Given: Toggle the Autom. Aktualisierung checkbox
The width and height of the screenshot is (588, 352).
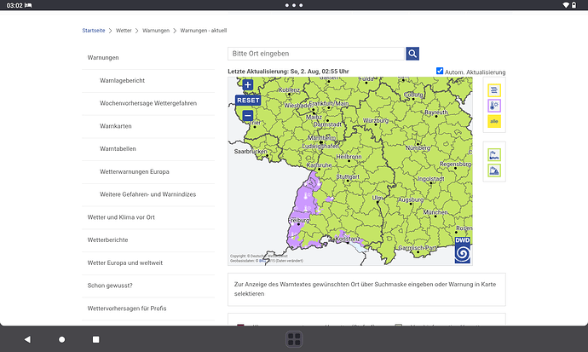Looking at the screenshot, I should pos(440,71).
